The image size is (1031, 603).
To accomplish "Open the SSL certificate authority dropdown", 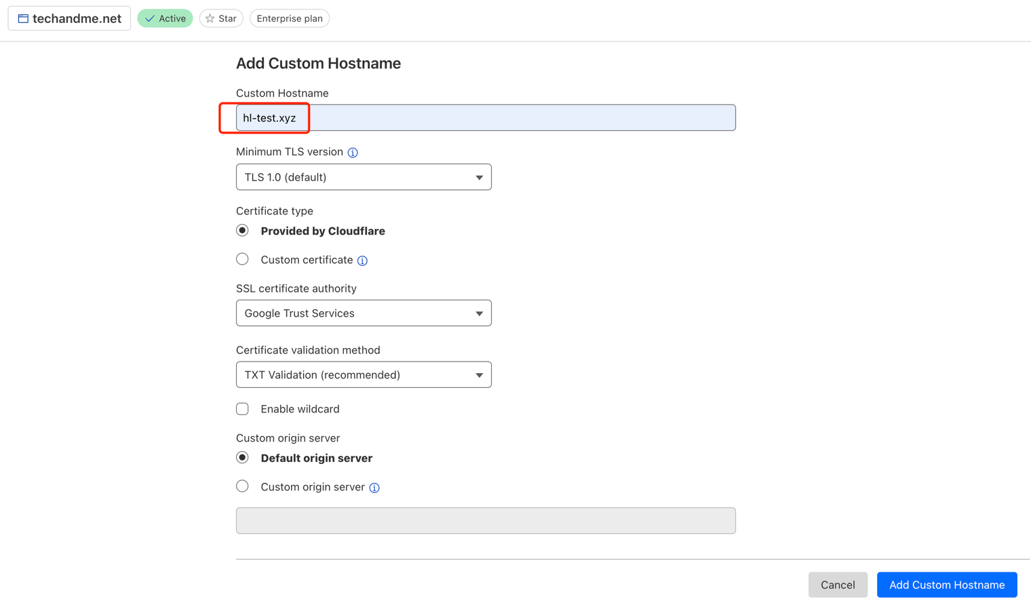I will pyautogui.click(x=364, y=313).
